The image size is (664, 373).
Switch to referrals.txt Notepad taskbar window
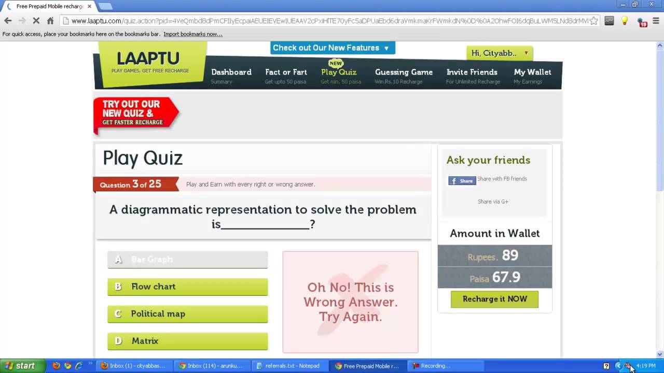(288, 366)
